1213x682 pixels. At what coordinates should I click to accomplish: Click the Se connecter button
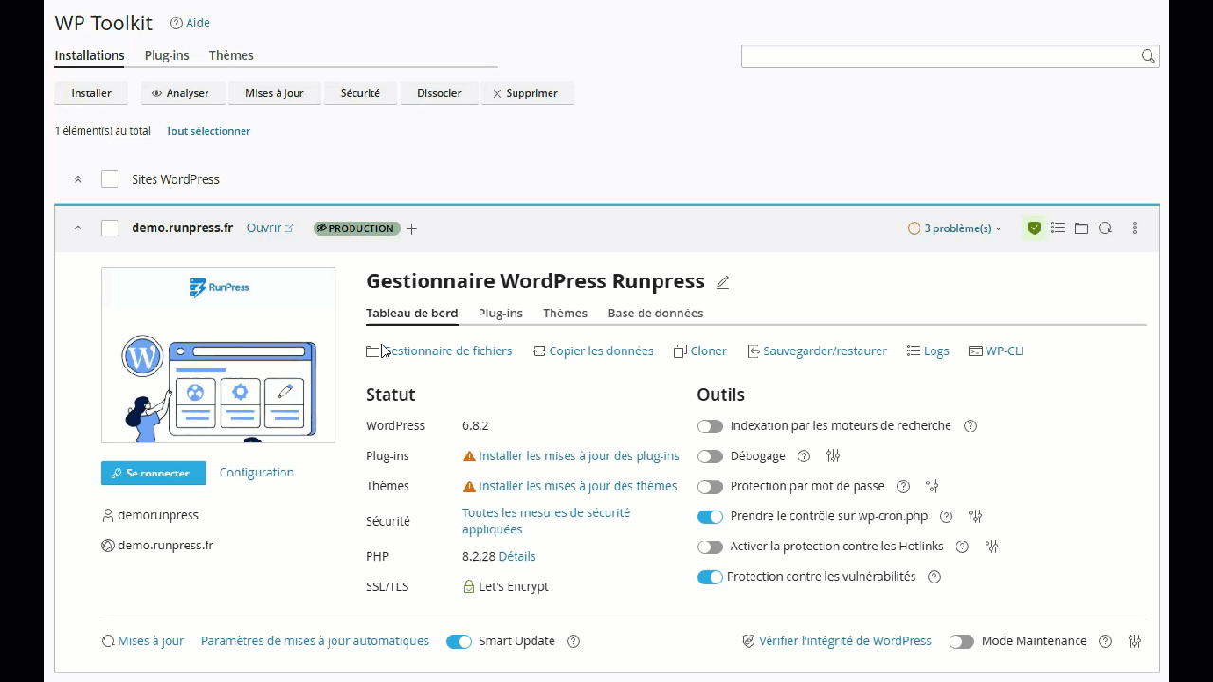point(153,473)
